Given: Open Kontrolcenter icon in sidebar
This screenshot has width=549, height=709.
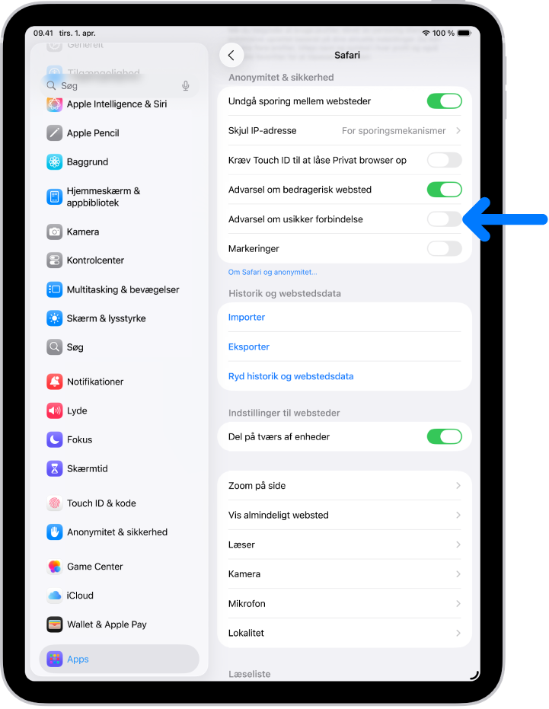Looking at the screenshot, I should tap(55, 260).
